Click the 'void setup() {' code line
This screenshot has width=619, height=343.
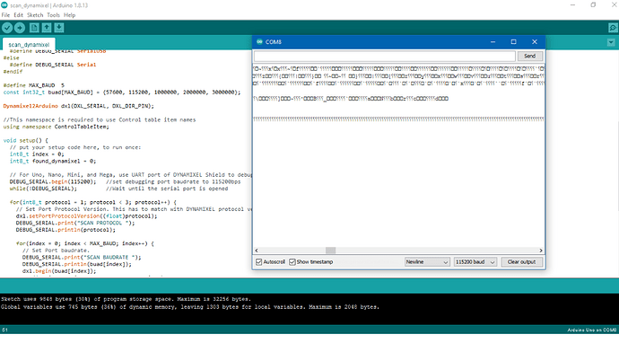tap(26, 140)
